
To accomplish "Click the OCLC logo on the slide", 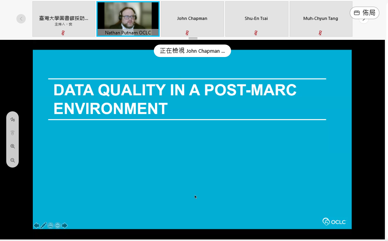I will click(334, 222).
